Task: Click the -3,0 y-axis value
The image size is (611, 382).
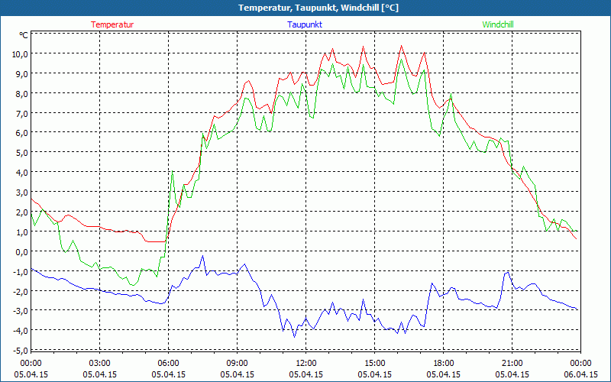Action: [21, 311]
